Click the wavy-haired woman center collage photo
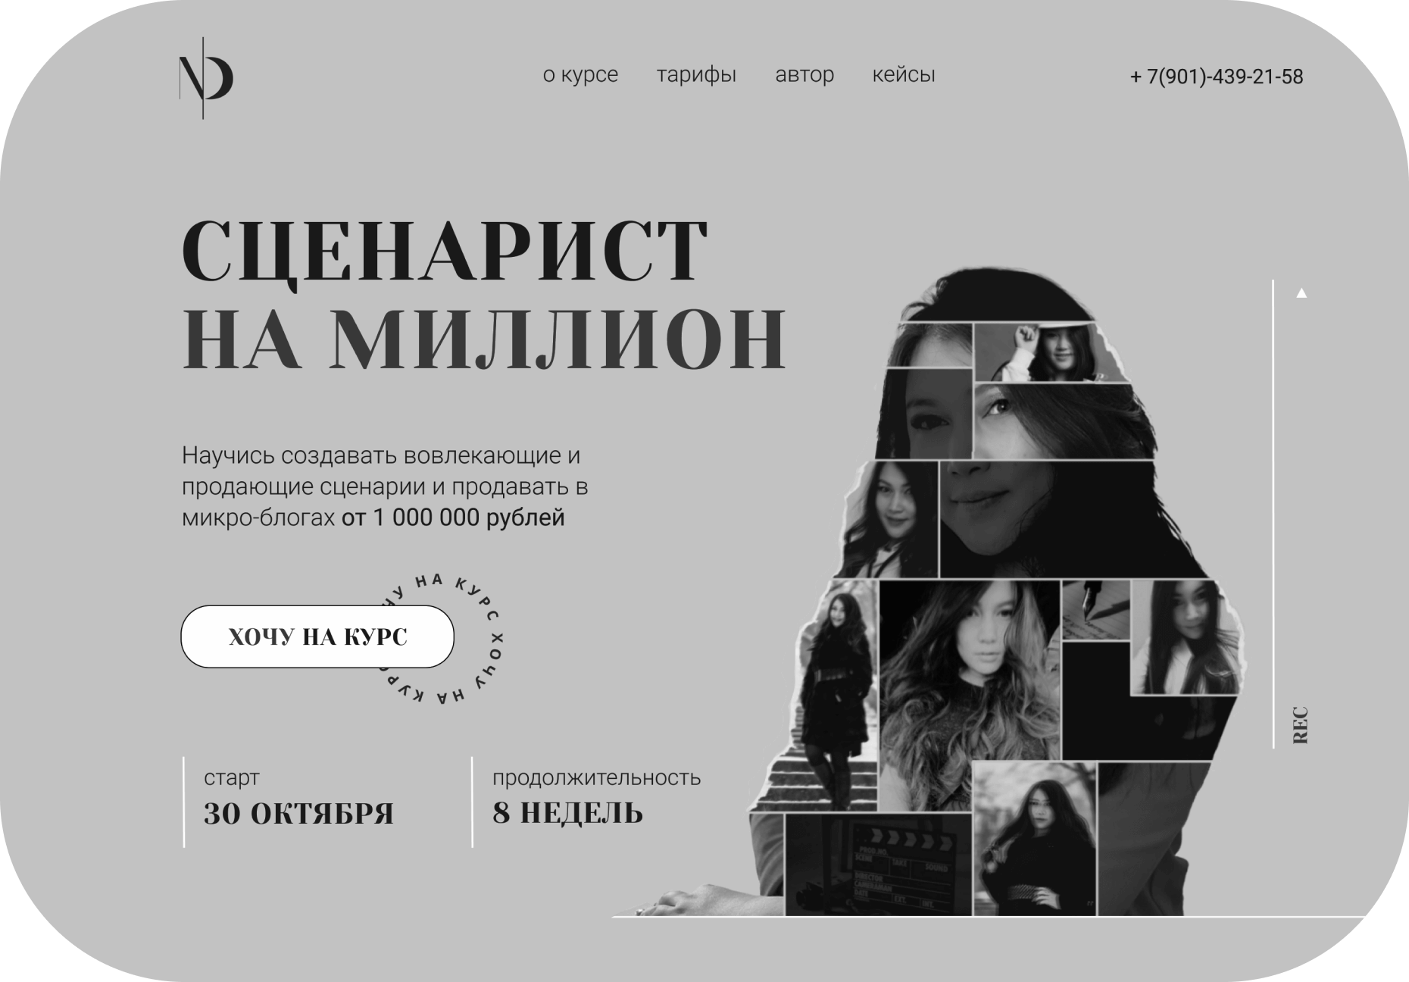The width and height of the screenshot is (1409, 982). tap(970, 696)
